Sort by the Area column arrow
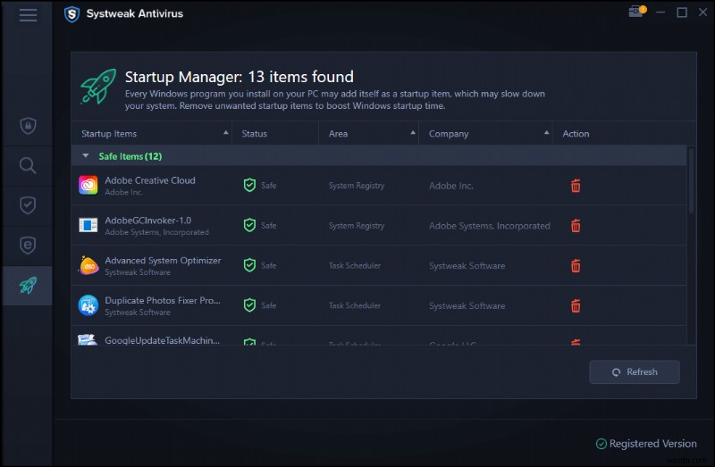Image resolution: width=715 pixels, height=467 pixels. [413, 134]
